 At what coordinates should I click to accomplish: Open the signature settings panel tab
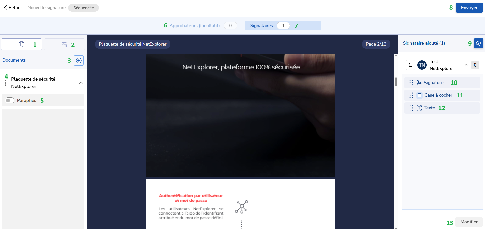tap(64, 44)
